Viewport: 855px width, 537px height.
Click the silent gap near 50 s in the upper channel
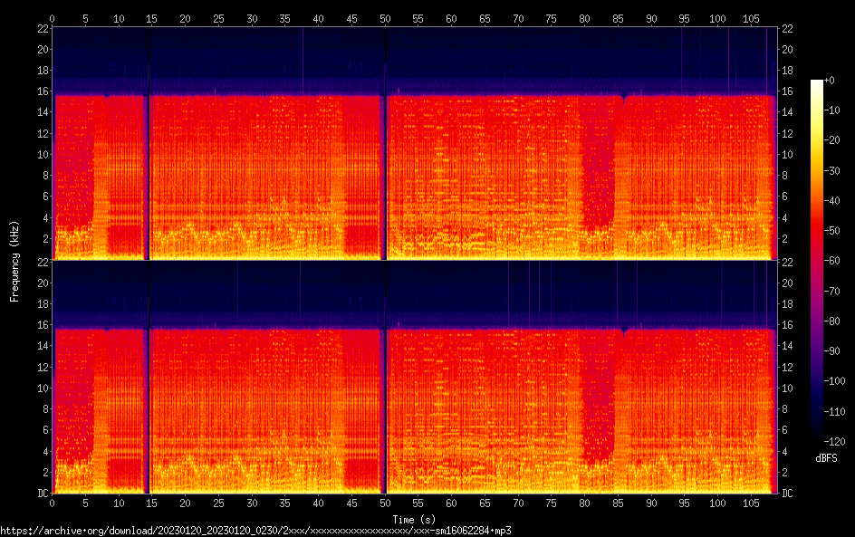click(384, 172)
